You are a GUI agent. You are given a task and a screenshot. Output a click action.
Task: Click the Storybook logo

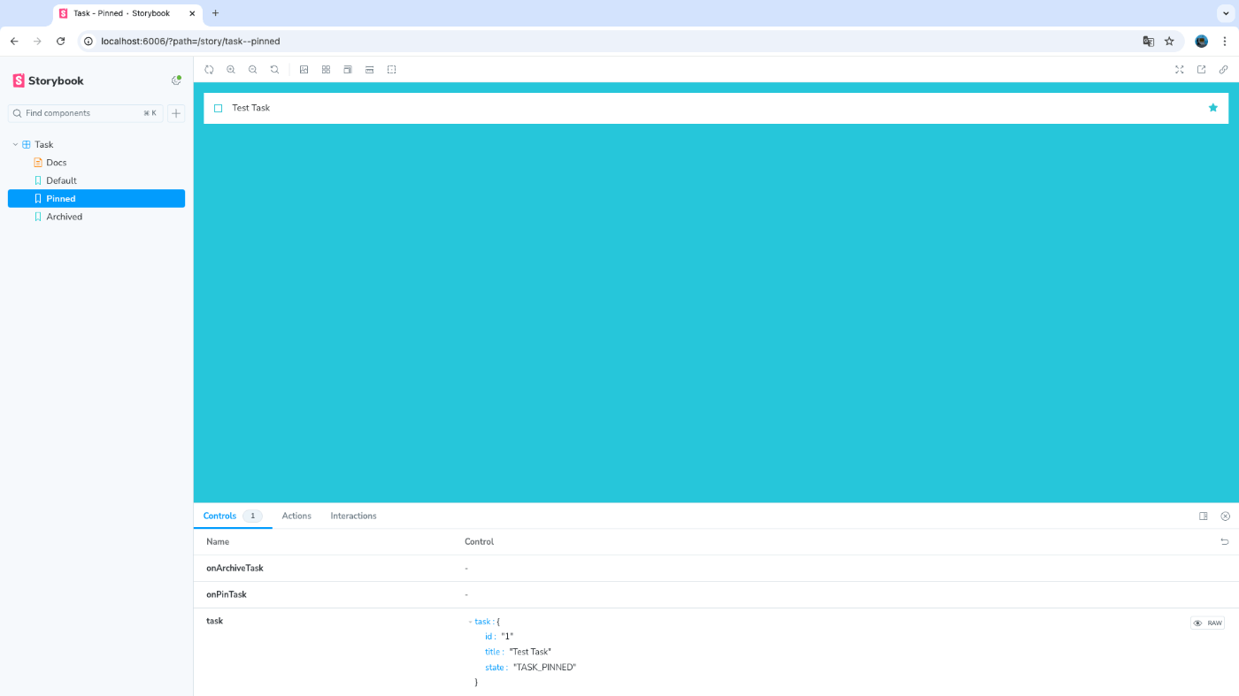point(49,80)
